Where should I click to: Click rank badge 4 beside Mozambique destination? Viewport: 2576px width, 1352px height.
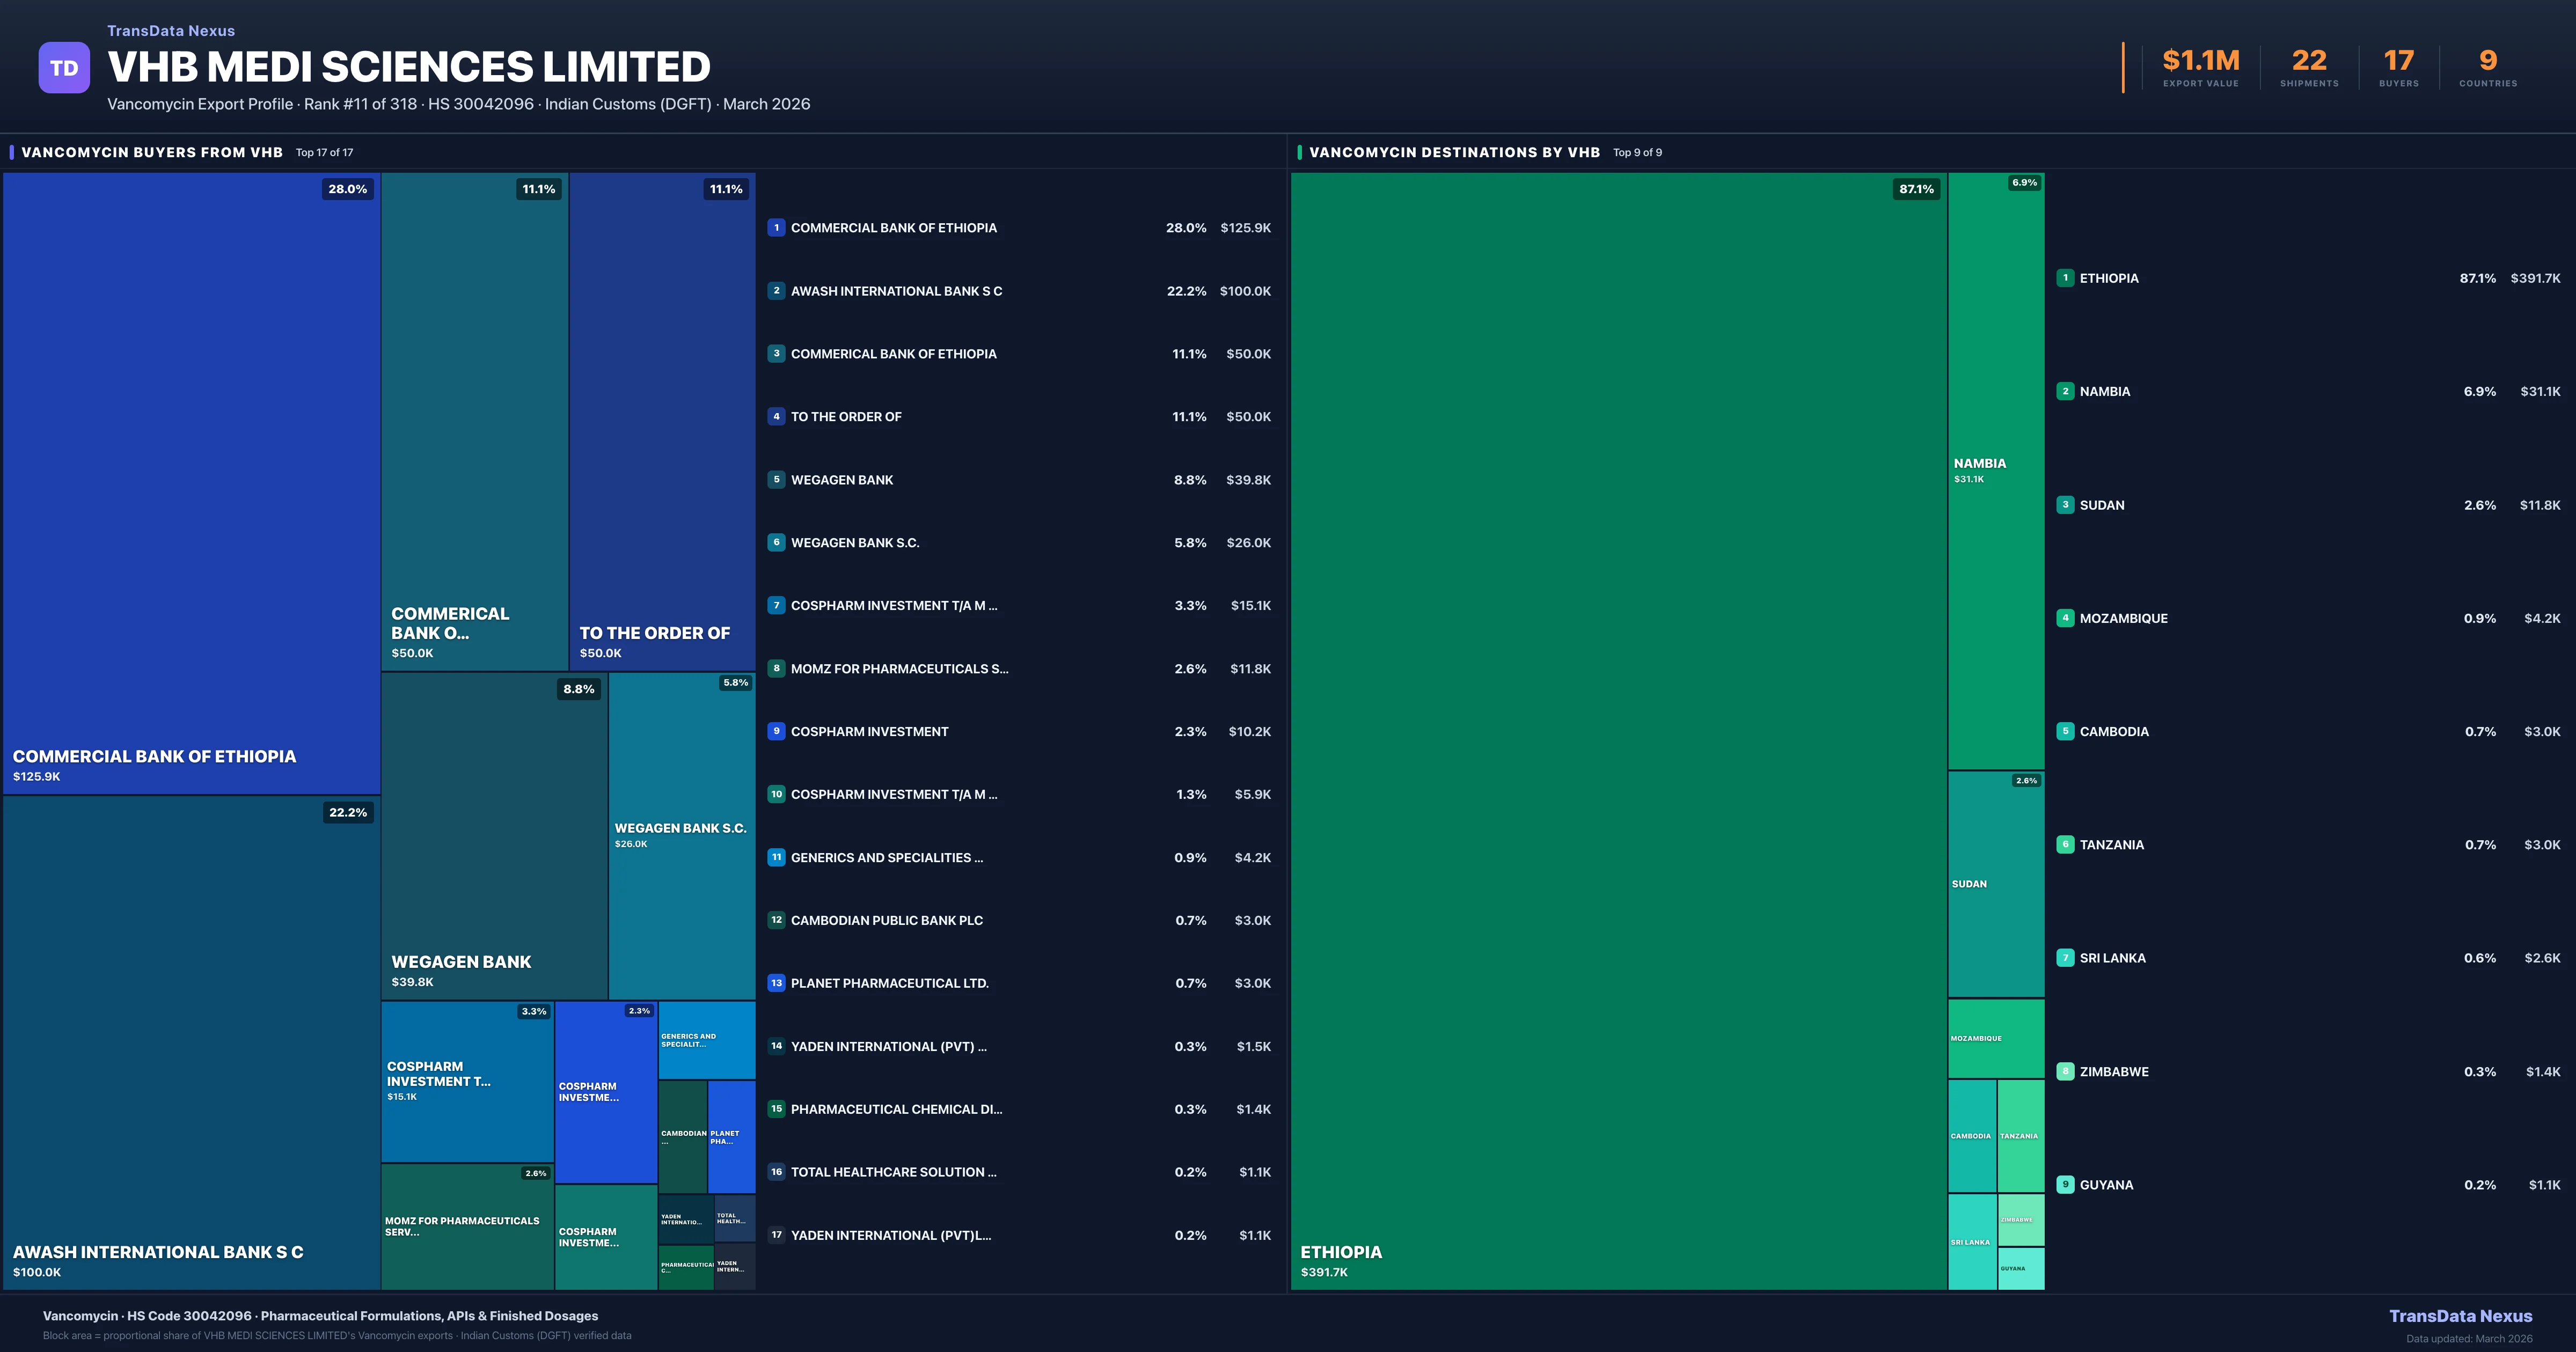[2065, 618]
